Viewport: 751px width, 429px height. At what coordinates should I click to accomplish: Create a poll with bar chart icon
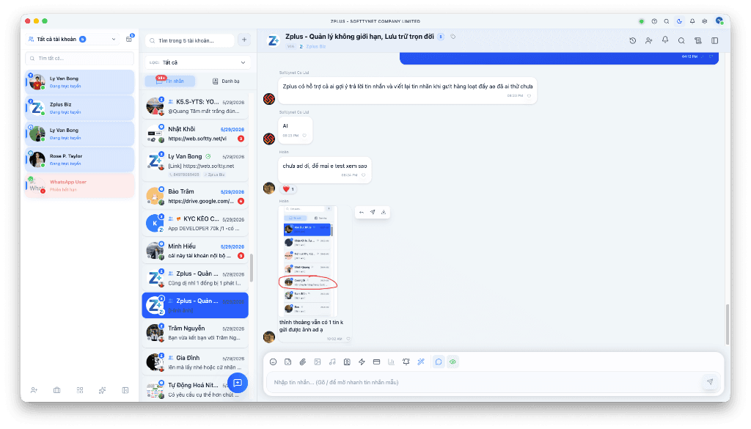click(392, 362)
